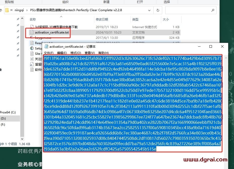Show hidden path via double chevron
234x169 pixels.
11,10
